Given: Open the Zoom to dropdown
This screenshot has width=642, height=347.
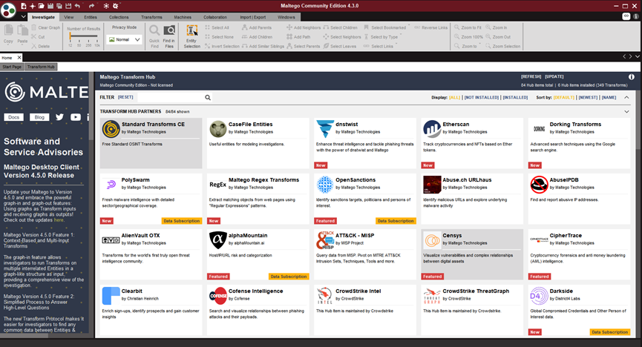Looking at the screenshot, I should (x=480, y=44).
